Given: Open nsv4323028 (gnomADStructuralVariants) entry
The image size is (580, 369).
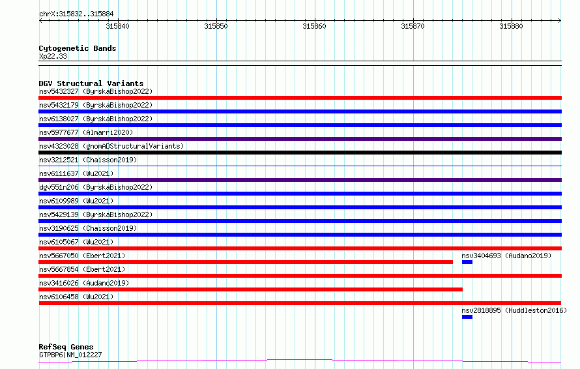Looking at the screenshot, I should pyautogui.click(x=111, y=146).
